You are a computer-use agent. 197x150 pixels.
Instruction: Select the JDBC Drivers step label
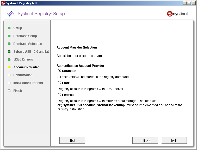[x=23, y=59]
